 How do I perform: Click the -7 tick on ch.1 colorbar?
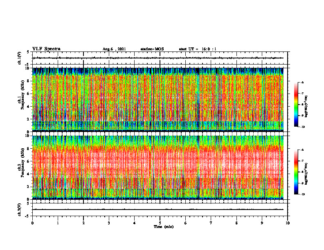pos(302,94)
